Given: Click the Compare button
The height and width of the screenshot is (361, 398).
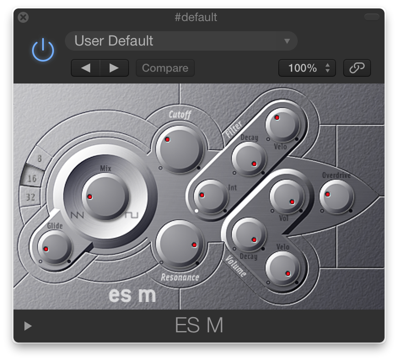Looking at the screenshot, I should (x=165, y=68).
